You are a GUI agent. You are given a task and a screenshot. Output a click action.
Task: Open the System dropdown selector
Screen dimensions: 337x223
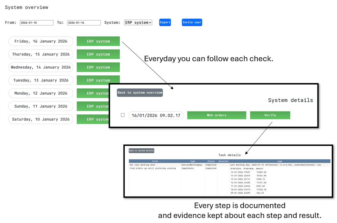[x=138, y=23]
